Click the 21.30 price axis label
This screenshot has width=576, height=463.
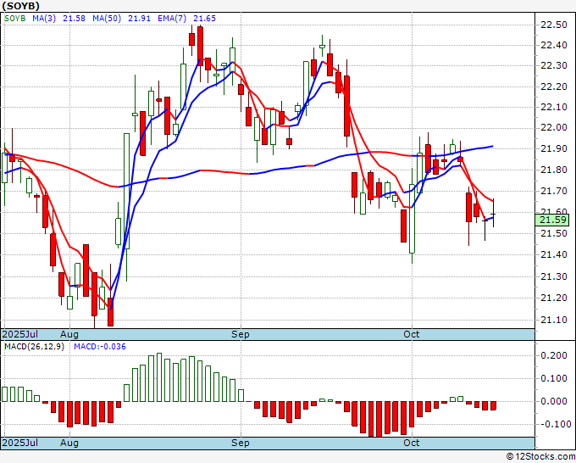(554, 276)
